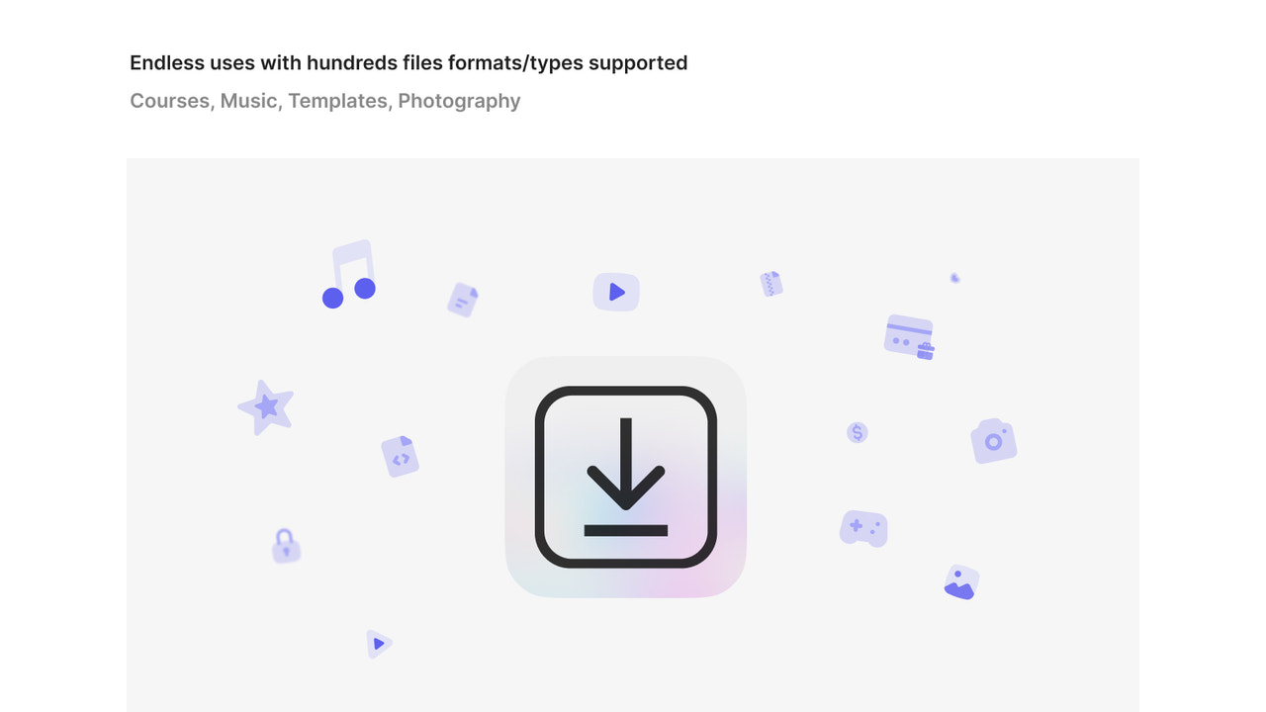Click the small play triangle icon

(x=379, y=644)
